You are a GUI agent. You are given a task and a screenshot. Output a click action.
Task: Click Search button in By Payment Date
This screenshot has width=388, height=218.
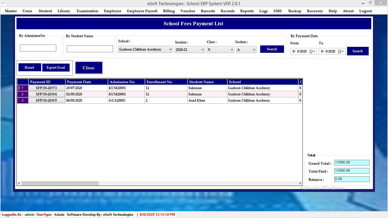point(358,51)
